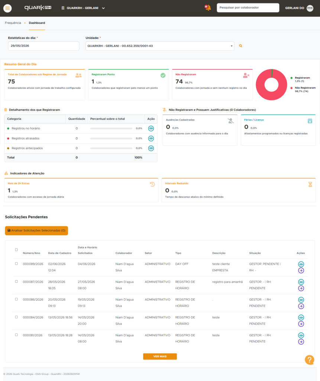This screenshot has height=381, width=320.
Task: Open the notifications bell
Action: pyautogui.click(x=208, y=8)
